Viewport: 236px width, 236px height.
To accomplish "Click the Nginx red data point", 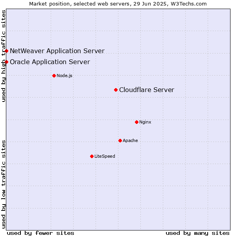I will 136,122.
